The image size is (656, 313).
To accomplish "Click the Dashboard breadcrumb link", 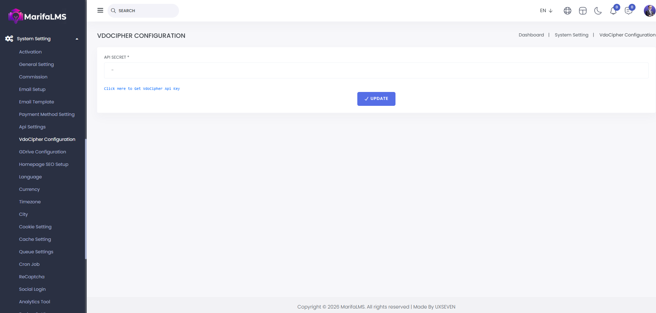I will point(531,35).
